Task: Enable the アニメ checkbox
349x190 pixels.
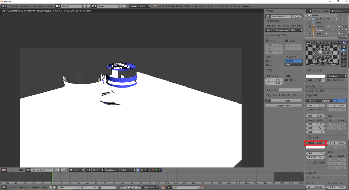Action: point(267,41)
